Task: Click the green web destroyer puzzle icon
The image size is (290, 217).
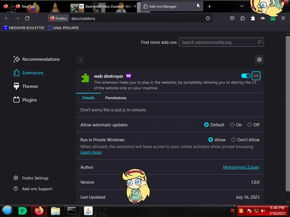Action: coord(85,78)
